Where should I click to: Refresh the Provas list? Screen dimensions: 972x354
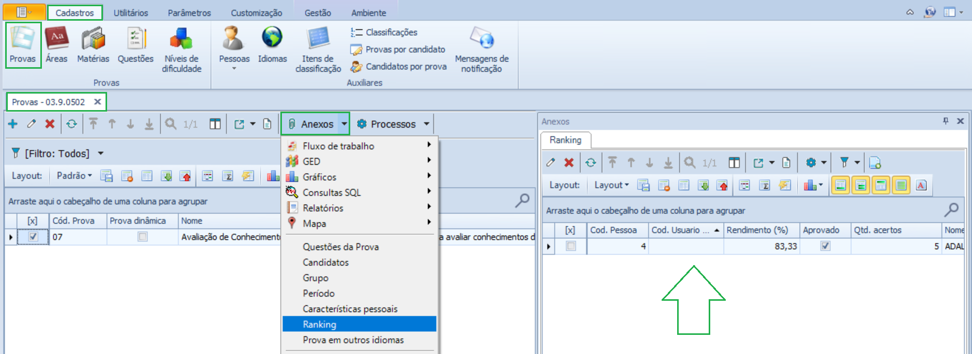(x=72, y=124)
